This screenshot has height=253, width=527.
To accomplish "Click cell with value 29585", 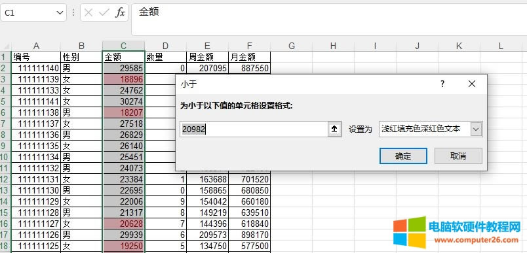I will 123,69.
